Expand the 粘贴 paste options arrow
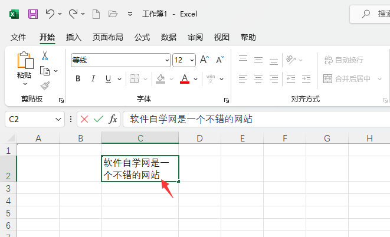Screen dimensions: 390x237 25,84
